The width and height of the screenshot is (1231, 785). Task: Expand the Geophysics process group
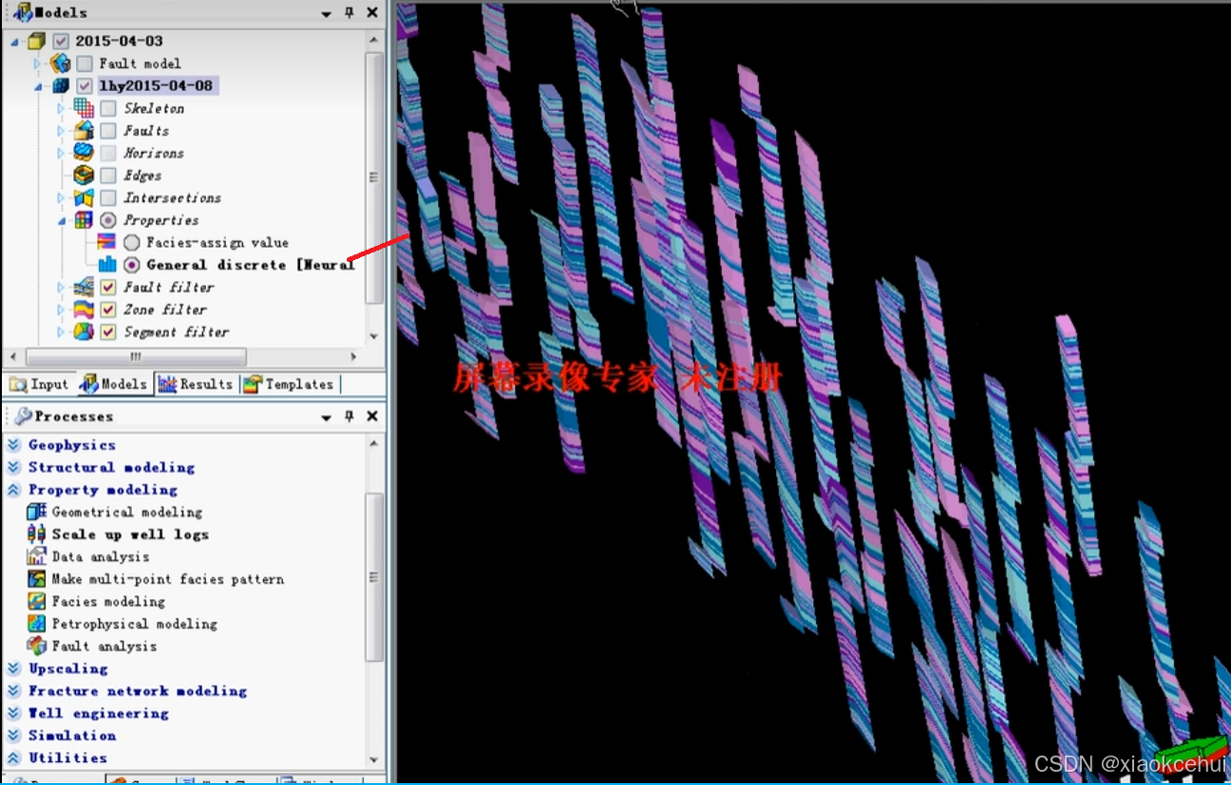[13, 444]
